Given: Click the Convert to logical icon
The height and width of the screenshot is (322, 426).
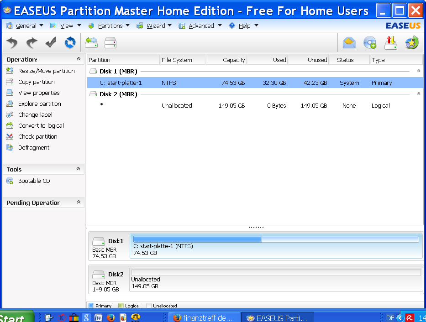Looking at the screenshot, I should point(10,125).
